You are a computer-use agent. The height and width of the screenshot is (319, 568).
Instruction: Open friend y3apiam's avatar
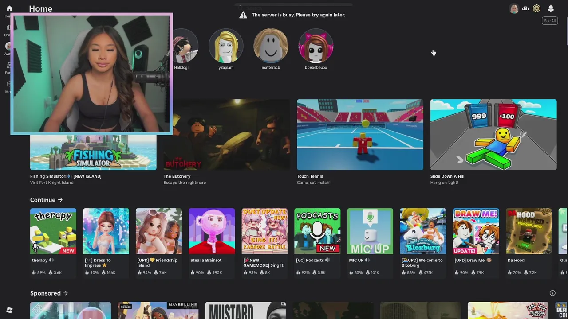(226, 46)
